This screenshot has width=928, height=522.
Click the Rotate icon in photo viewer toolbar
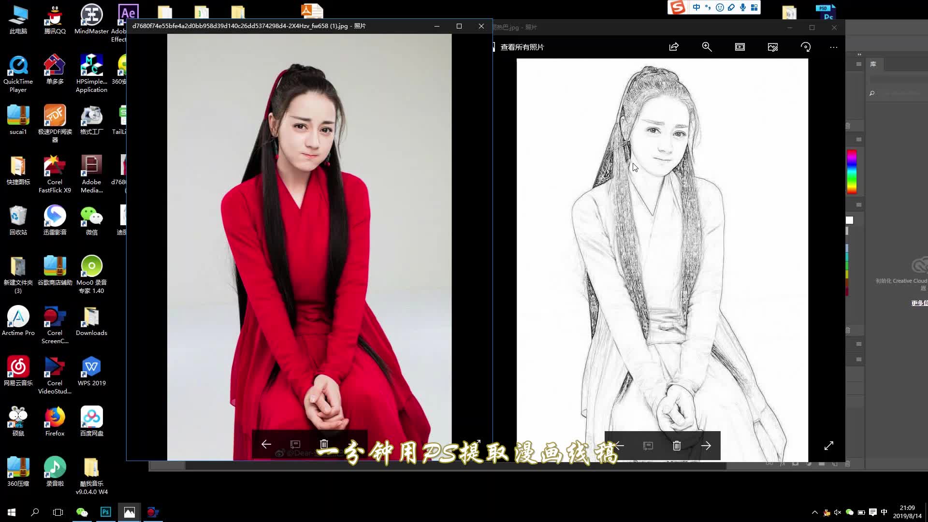[806, 46]
